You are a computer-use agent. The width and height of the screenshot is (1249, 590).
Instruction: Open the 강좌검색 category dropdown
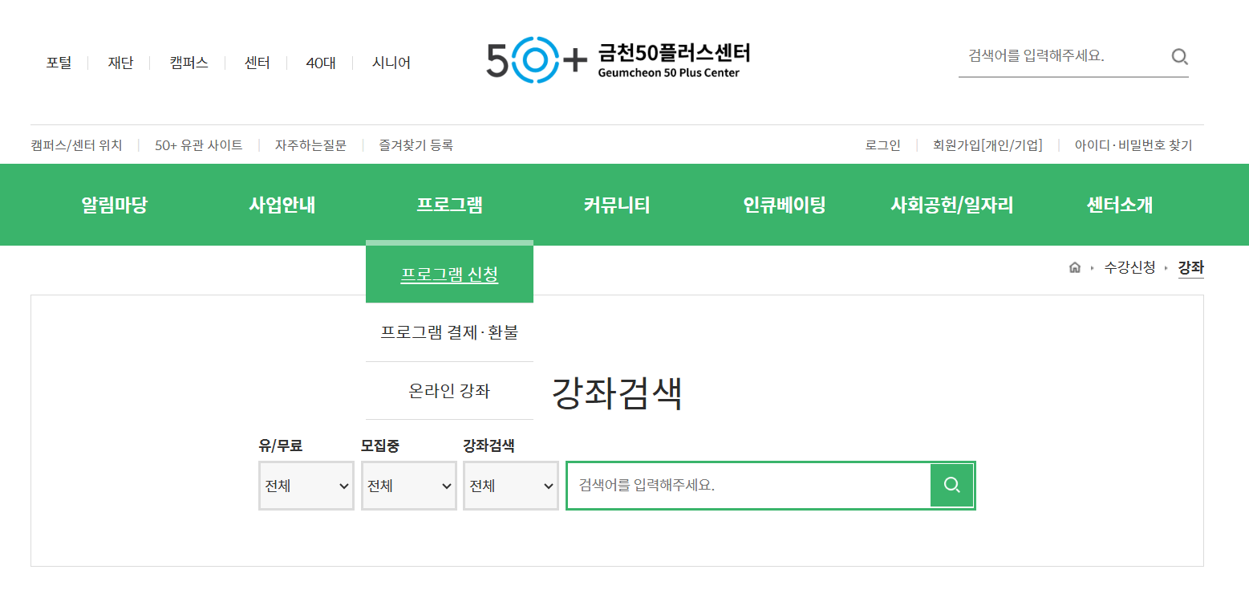510,486
